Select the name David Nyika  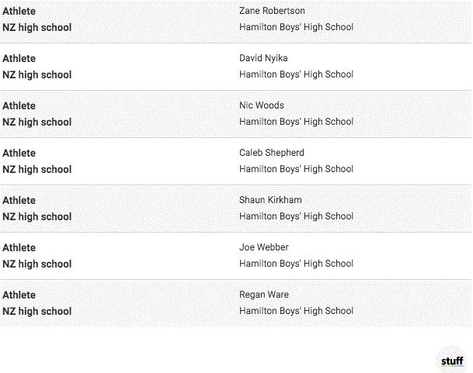[263, 58]
